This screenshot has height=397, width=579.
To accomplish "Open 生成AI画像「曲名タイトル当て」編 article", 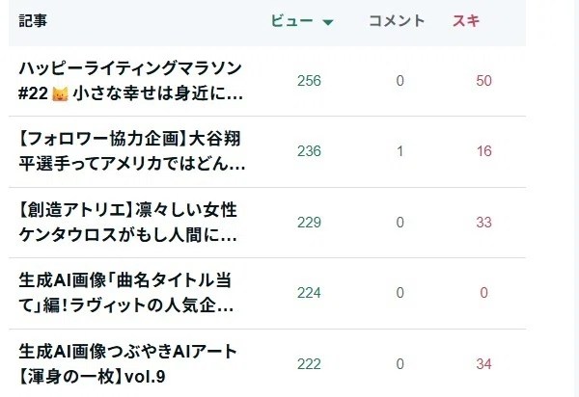I will point(125,293).
